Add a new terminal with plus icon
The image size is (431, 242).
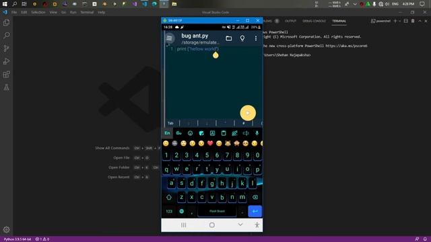pyautogui.click(x=395, y=21)
